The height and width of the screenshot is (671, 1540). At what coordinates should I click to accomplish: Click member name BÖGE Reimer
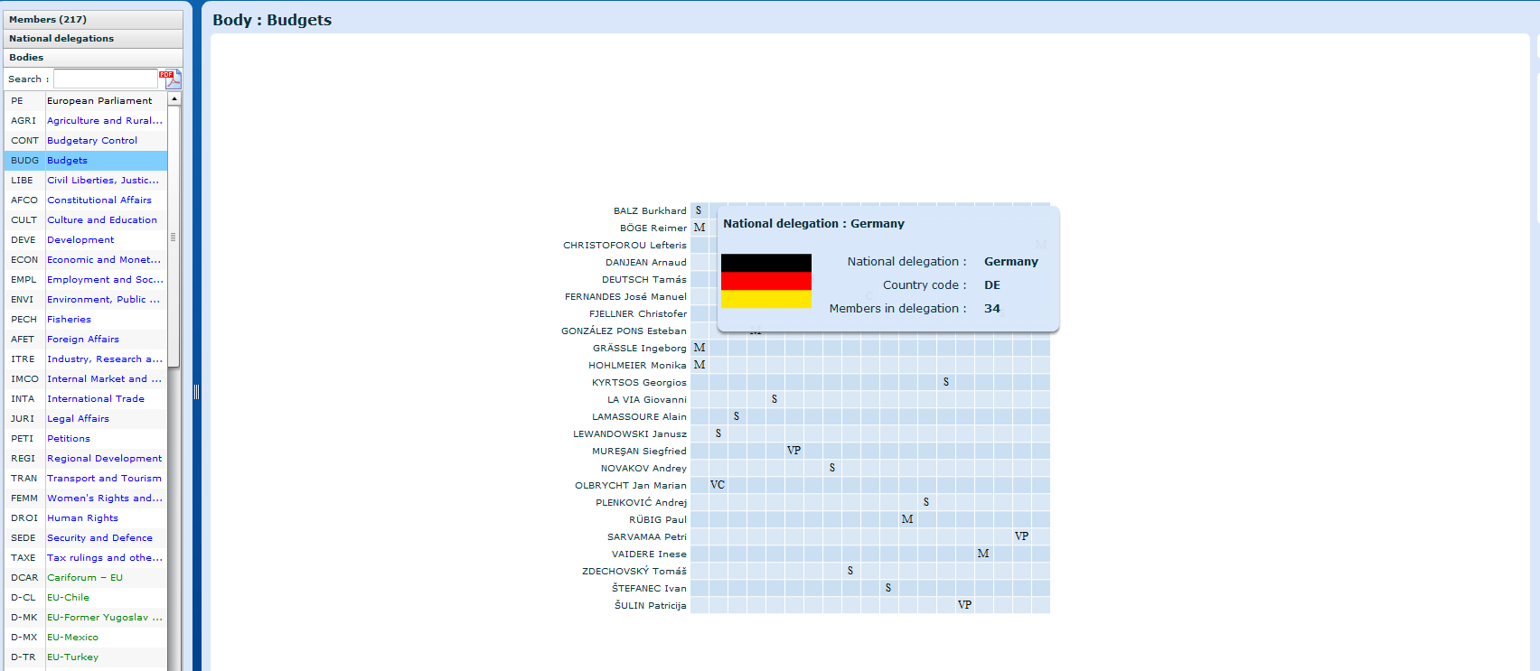(x=653, y=228)
